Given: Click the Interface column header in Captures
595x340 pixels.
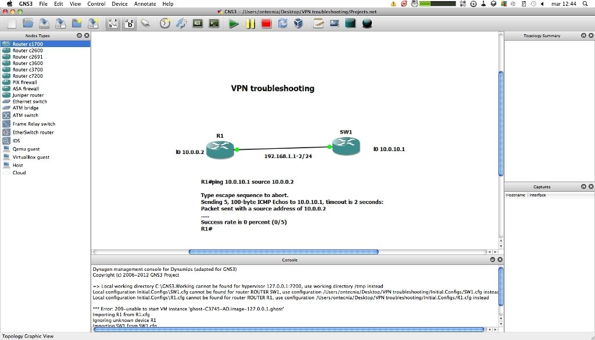Looking at the screenshot, I should (x=537, y=195).
